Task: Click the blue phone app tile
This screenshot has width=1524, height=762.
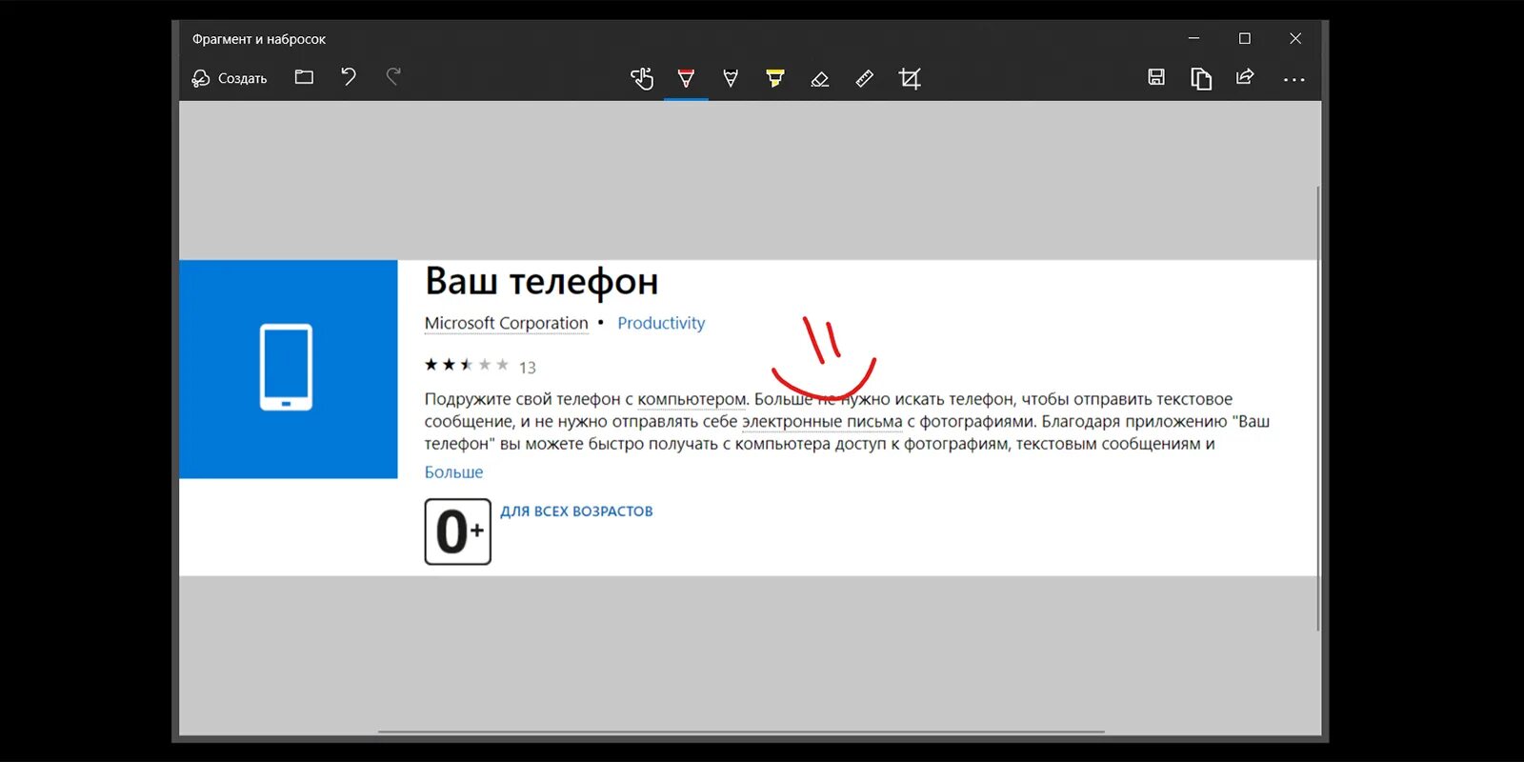Action: pyautogui.click(x=289, y=369)
